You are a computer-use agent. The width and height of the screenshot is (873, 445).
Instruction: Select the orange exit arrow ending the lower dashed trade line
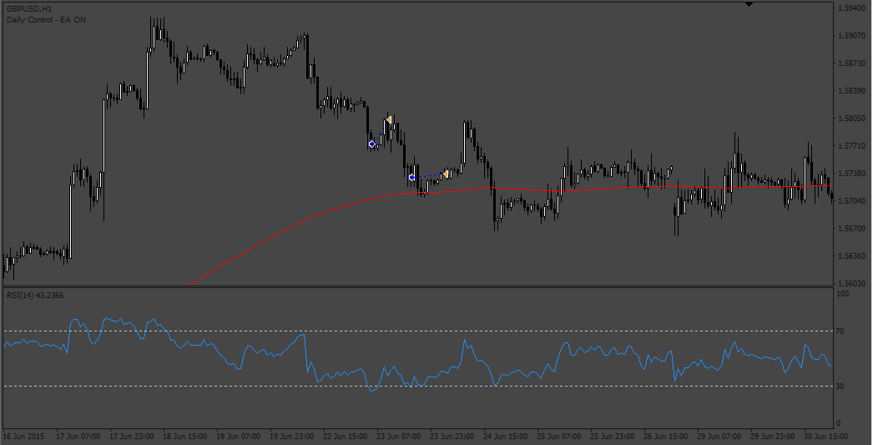[445, 174]
